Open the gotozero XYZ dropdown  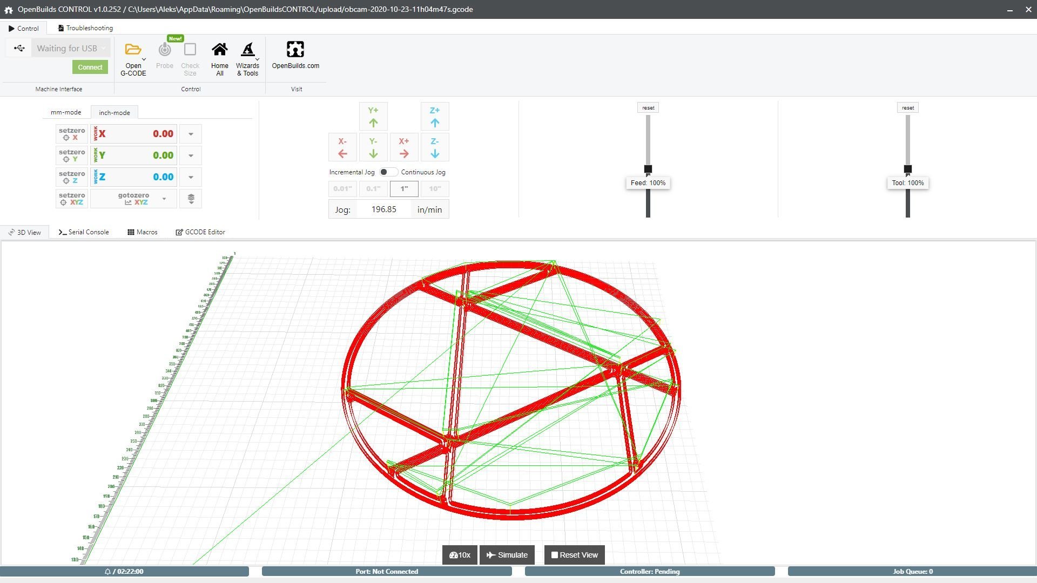pyautogui.click(x=164, y=199)
